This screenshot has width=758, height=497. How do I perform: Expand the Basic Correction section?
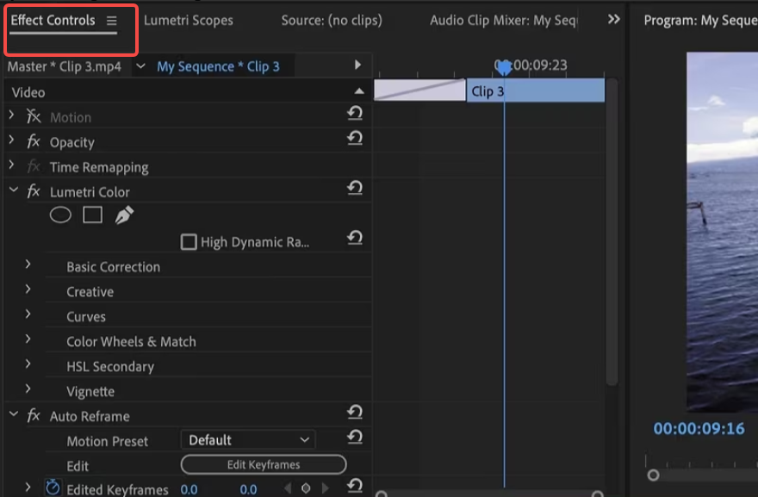click(28, 266)
